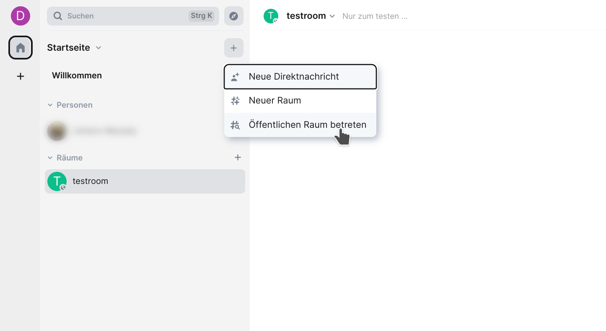
Task: Collapse the Personen section
Action: coord(50,105)
